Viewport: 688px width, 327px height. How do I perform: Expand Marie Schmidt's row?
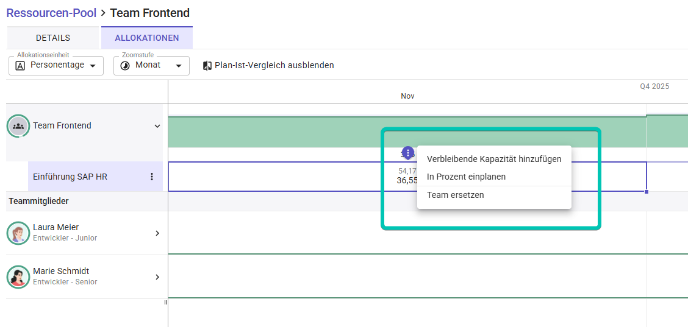click(157, 276)
